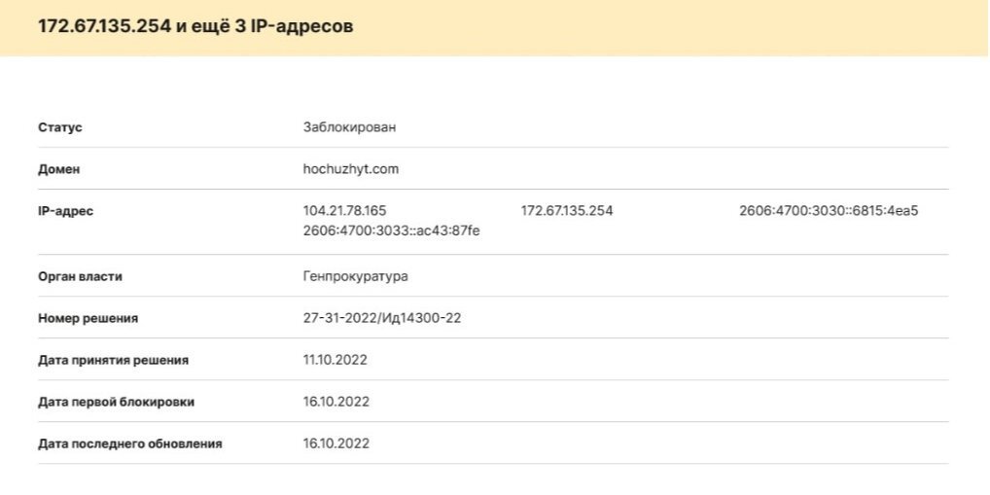Click the Дата последнего обновления label

[x=130, y=443]
